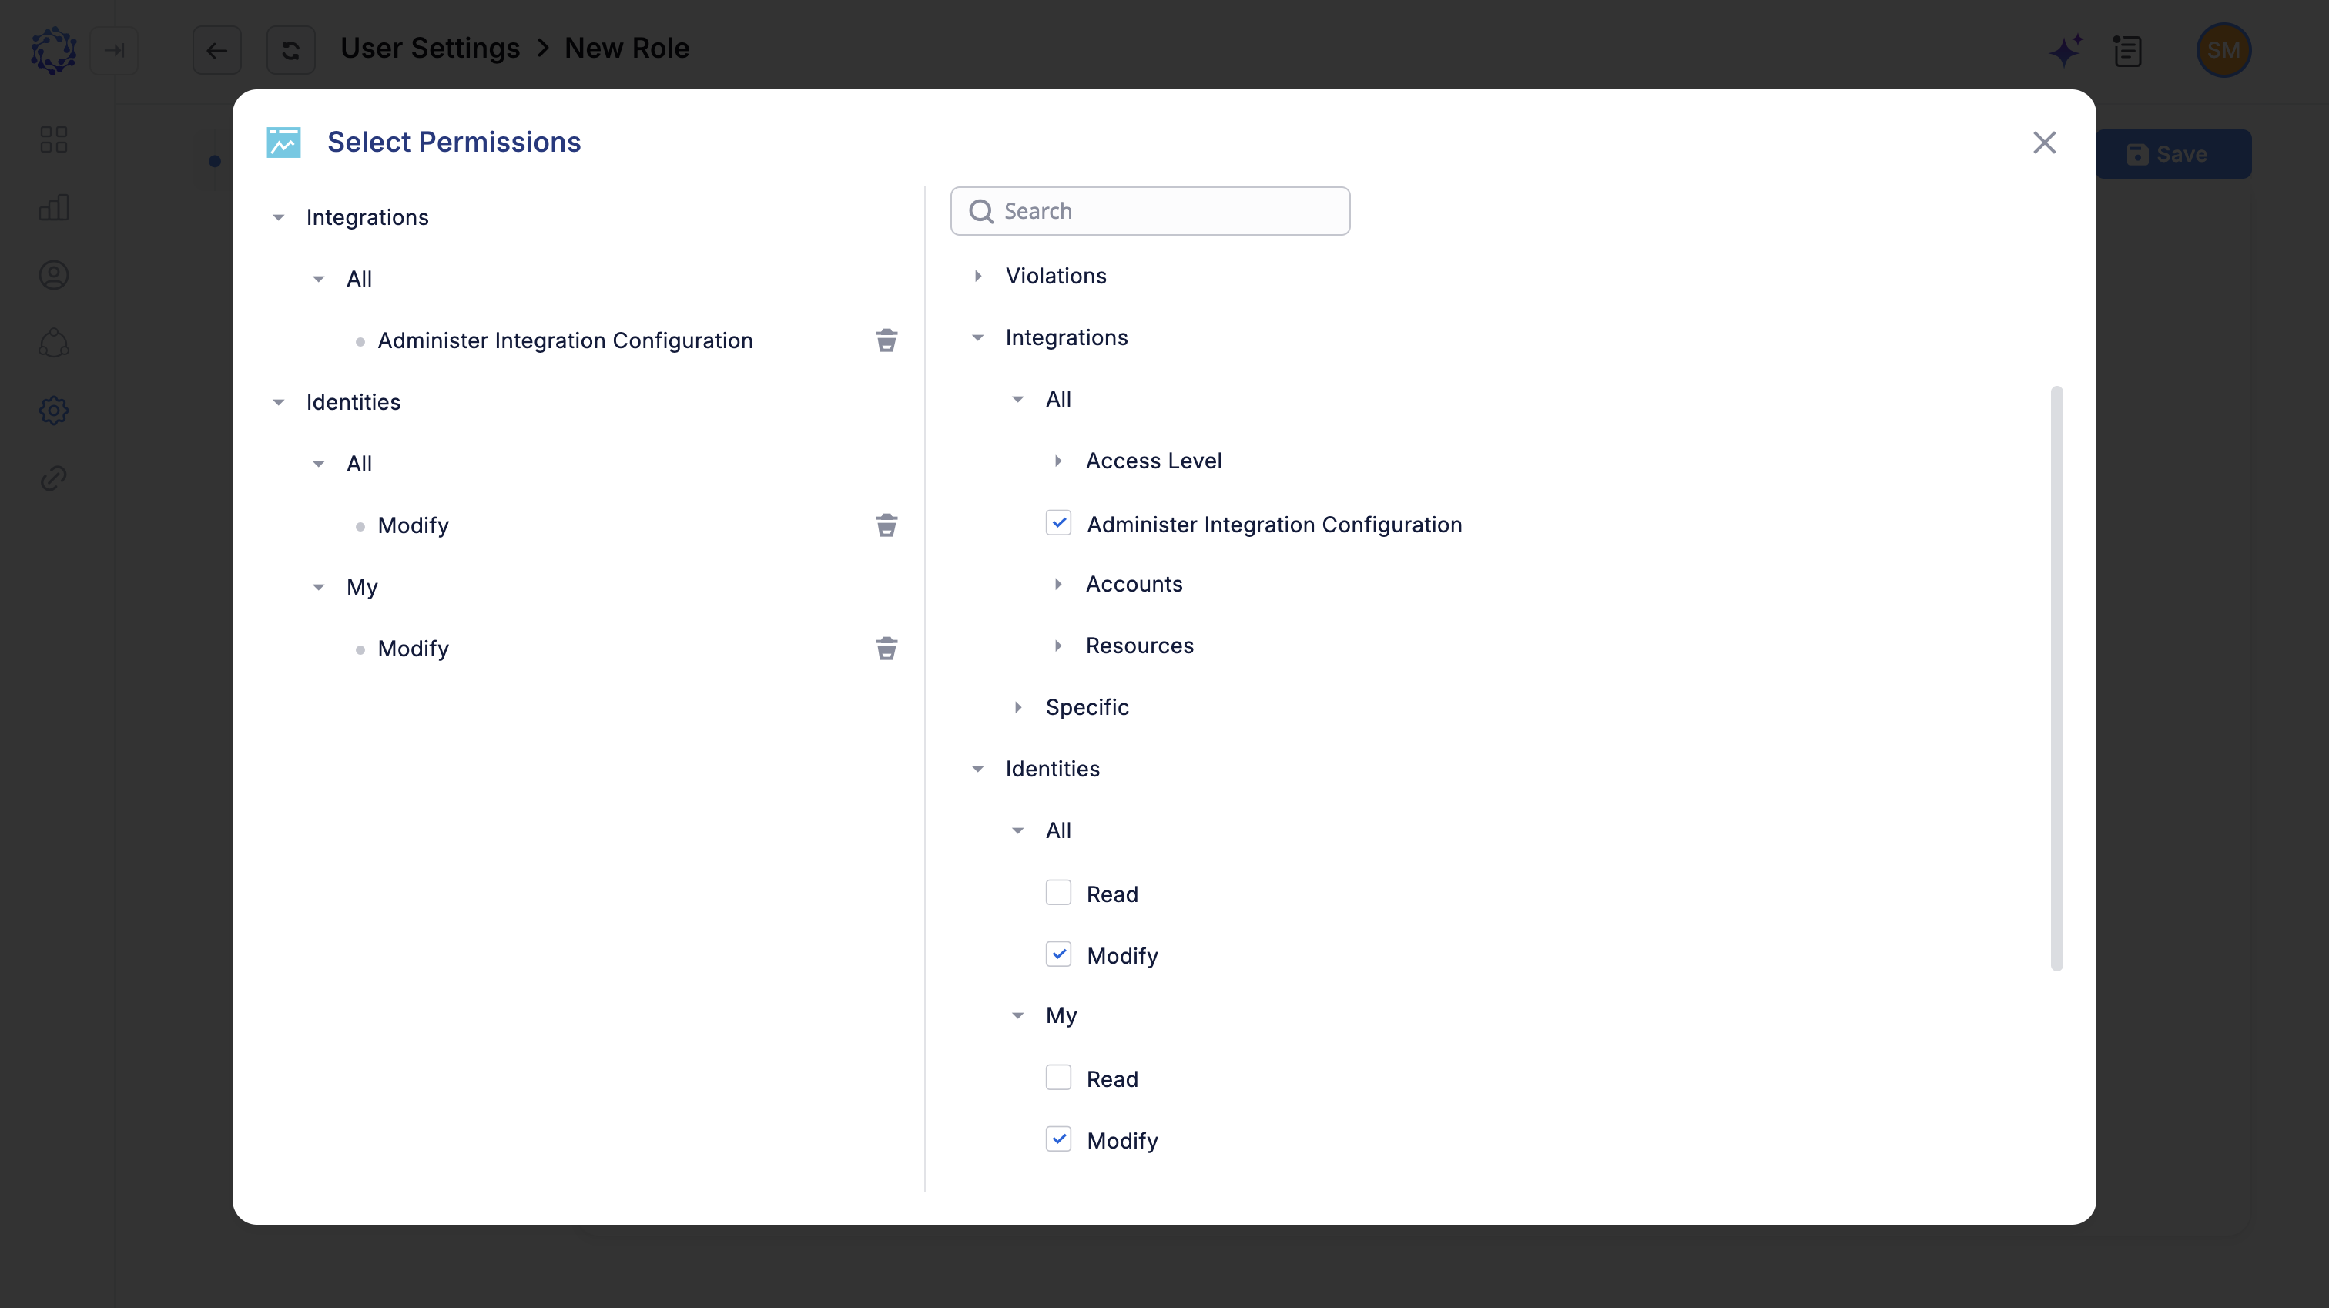Uncheck Modify under Identities My
The height and width of the screenshot is (1308, 2329).
pyautogui.click(x=1057, y=1140)
